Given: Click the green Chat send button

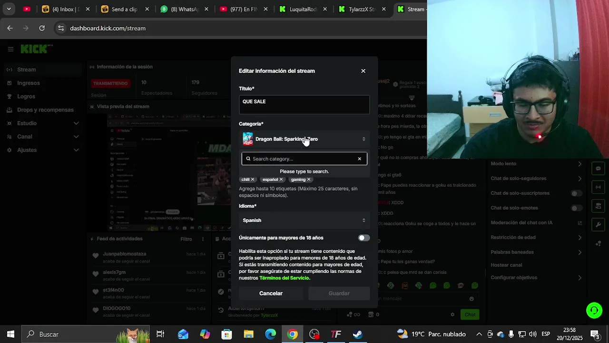Looking at the screenshot, I should 470,314.
